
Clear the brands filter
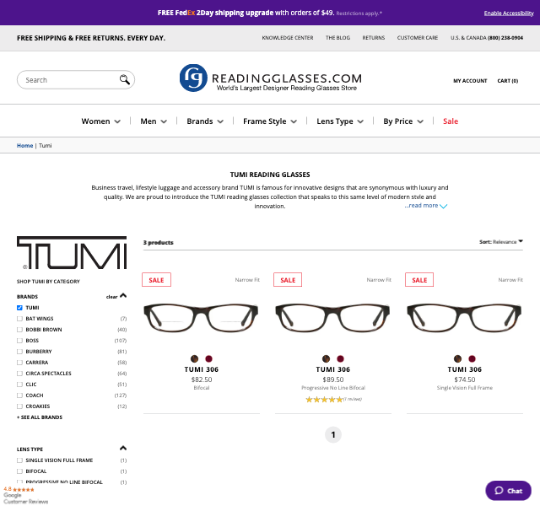coord(111,297)
